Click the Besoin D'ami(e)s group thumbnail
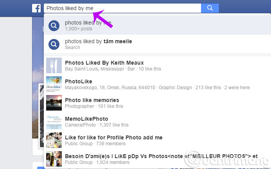 point(54,159)
